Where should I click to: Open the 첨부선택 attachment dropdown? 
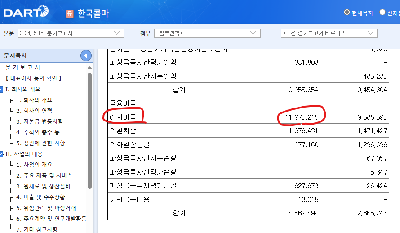(207, 33)
